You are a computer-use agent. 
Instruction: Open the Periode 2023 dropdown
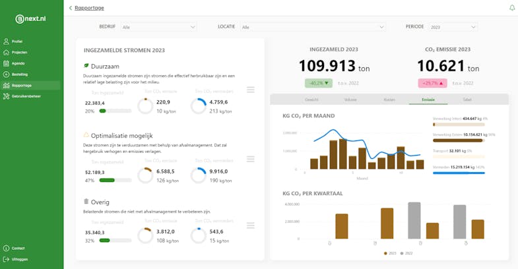pos(453,27)
